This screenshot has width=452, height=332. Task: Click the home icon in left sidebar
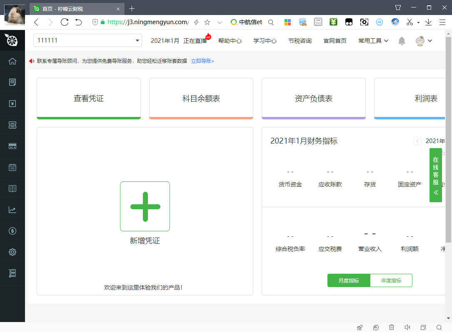tap(12, 61)
